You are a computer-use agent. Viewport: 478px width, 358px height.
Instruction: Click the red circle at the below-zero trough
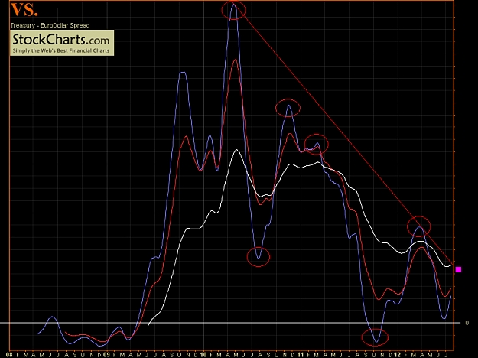[375, 337]
